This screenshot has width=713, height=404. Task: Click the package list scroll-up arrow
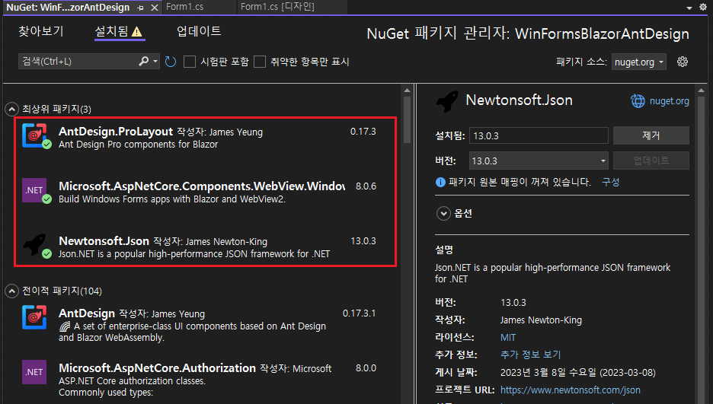pyautogui.click(x=407, y=91)
